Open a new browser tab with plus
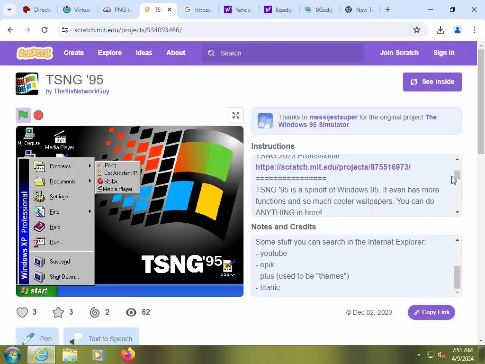The width and height of the screenshot is (485, 364). [387, 9]
